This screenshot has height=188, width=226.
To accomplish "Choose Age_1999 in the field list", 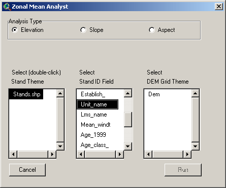I will (x=93, y=135).
